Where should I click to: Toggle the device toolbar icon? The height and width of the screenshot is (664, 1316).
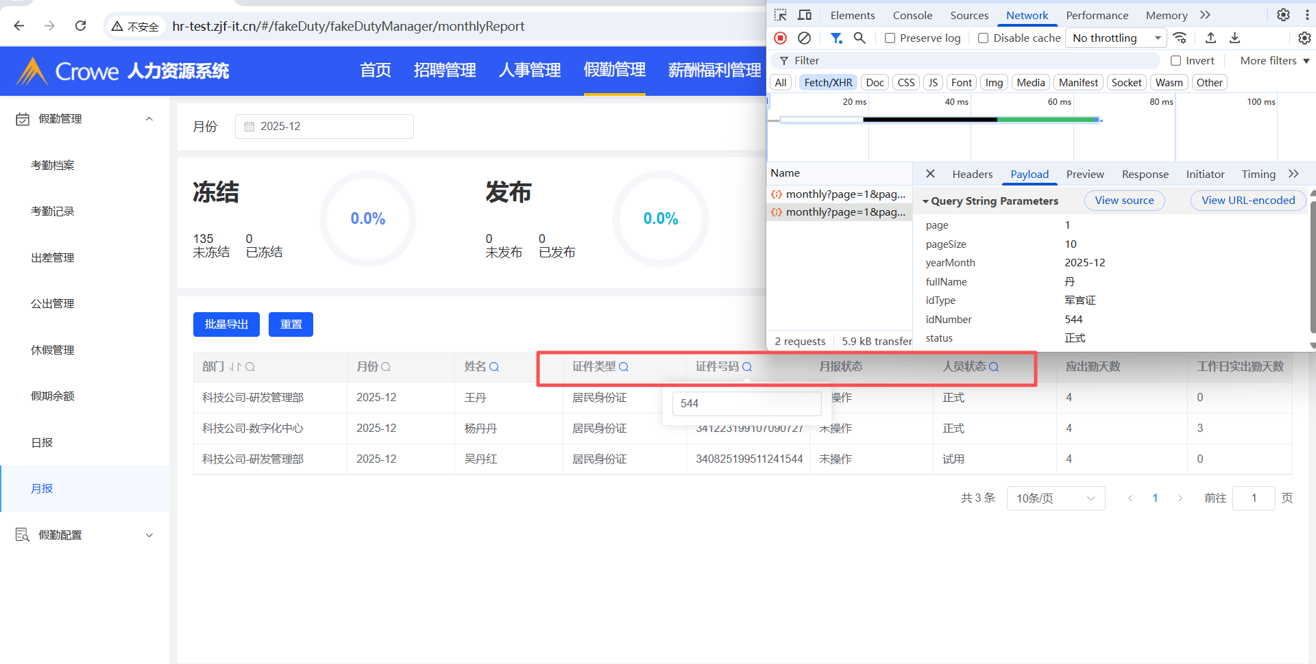[x=805, y=15]
